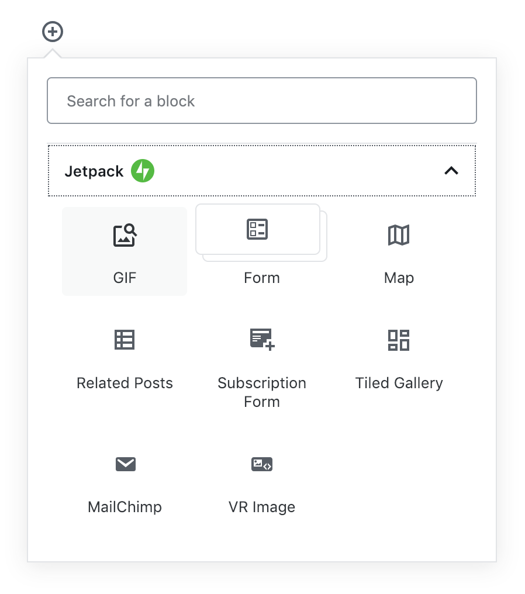
Task: Choose the Map block icon
Action: coord(399,235)
